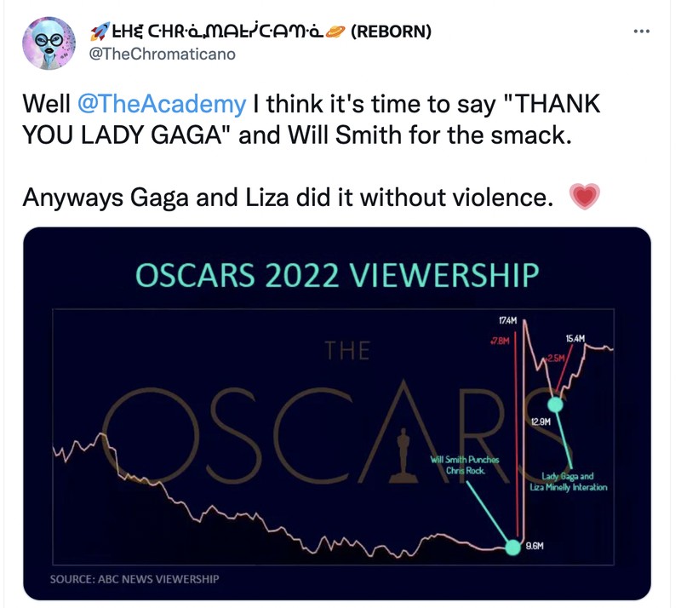Open the tweet's three-dot more options menu
This screenshot has height=608, width=681.
pyautogui.click(x=644, y=32)
